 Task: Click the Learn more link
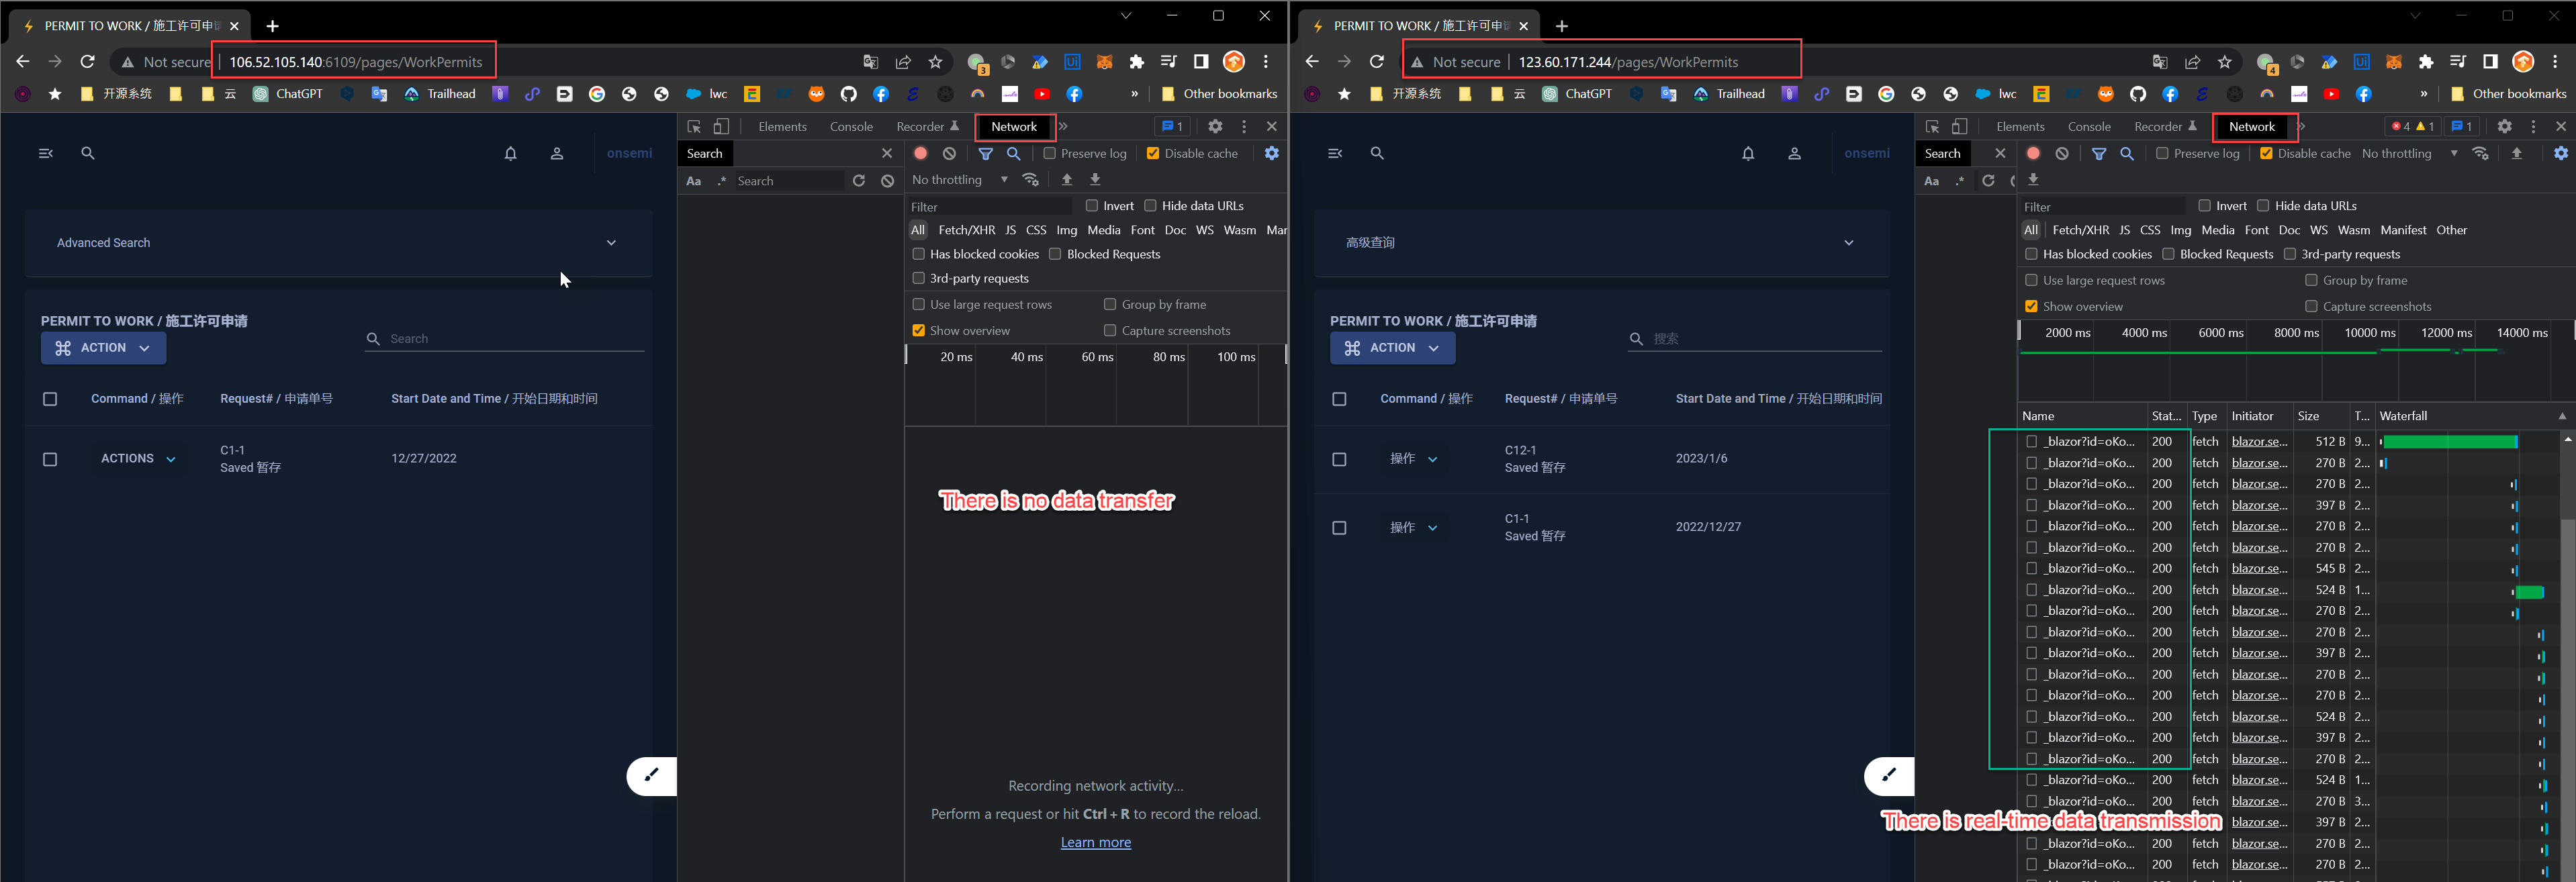tap(1096, 842)
